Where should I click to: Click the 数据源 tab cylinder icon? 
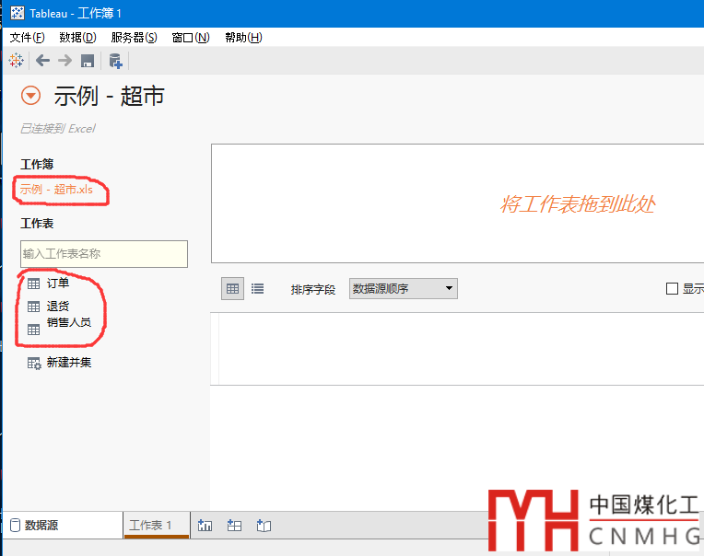coord(16,525)
